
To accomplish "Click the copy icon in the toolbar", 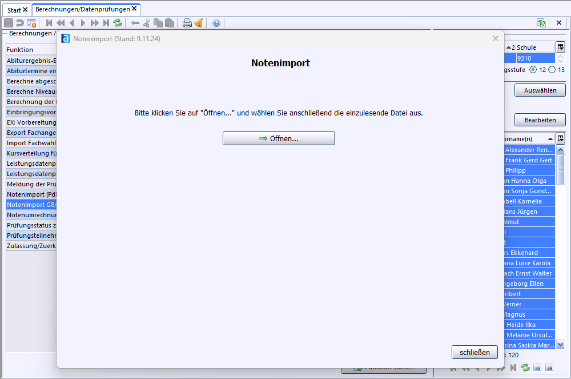I will [x=158, y=23].
